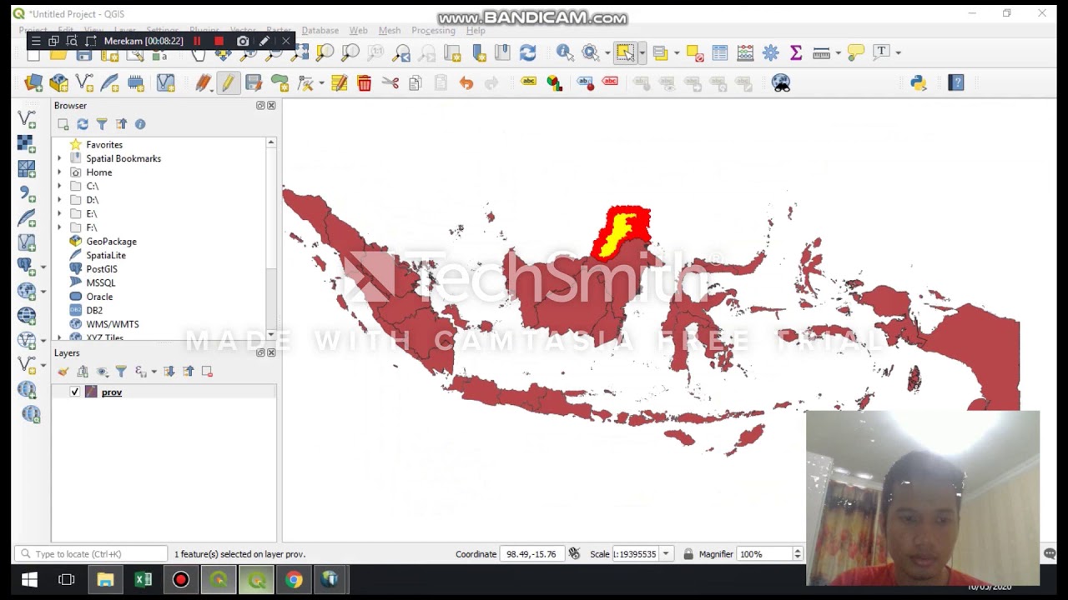Open the scale dropdown in status bar
The height and width of the screenshot is (600, 1068).
(x=665, y=554)
